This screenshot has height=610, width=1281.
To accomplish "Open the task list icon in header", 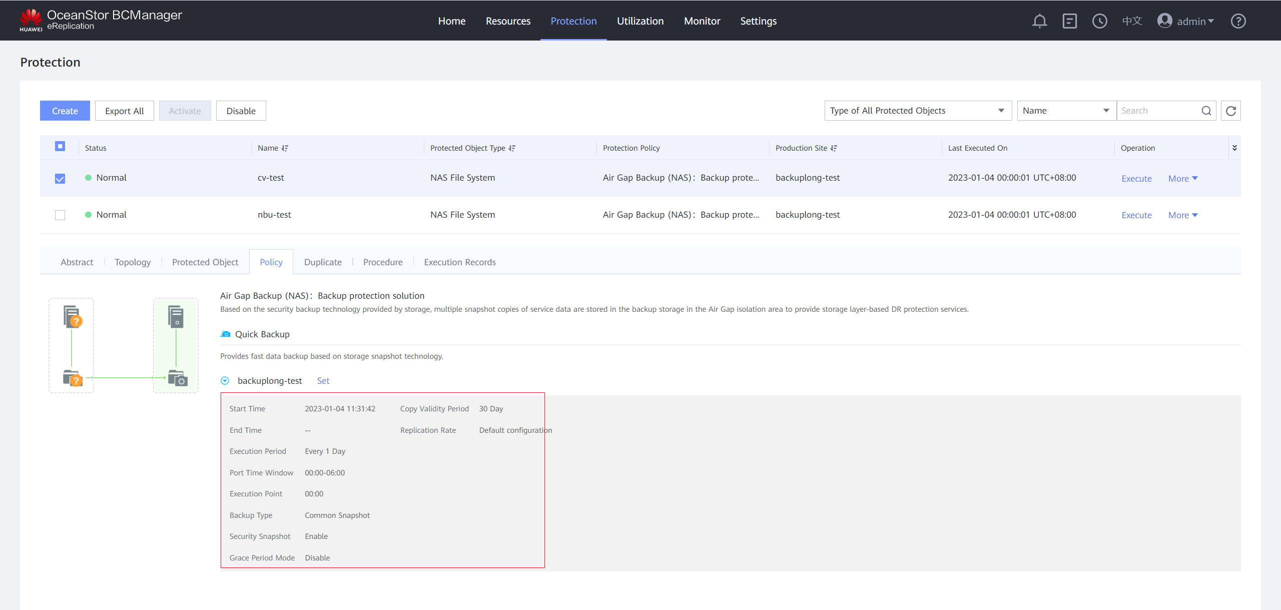I will pos(1069,21).
